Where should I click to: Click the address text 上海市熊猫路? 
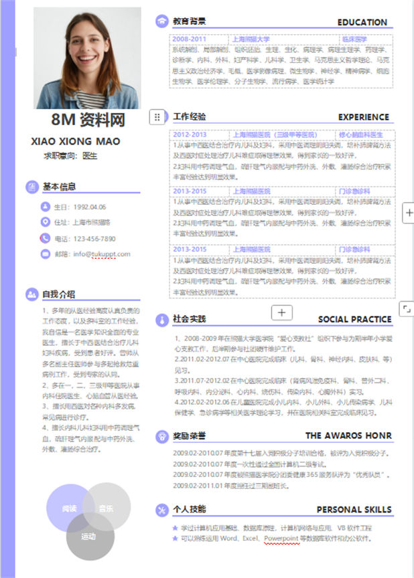[x=91, y=222]
